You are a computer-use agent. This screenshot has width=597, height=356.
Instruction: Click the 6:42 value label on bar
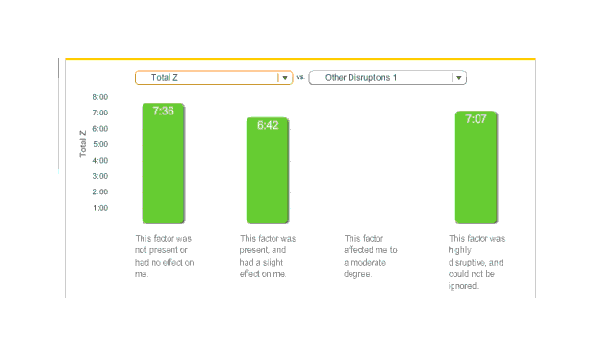pos(268,125)
